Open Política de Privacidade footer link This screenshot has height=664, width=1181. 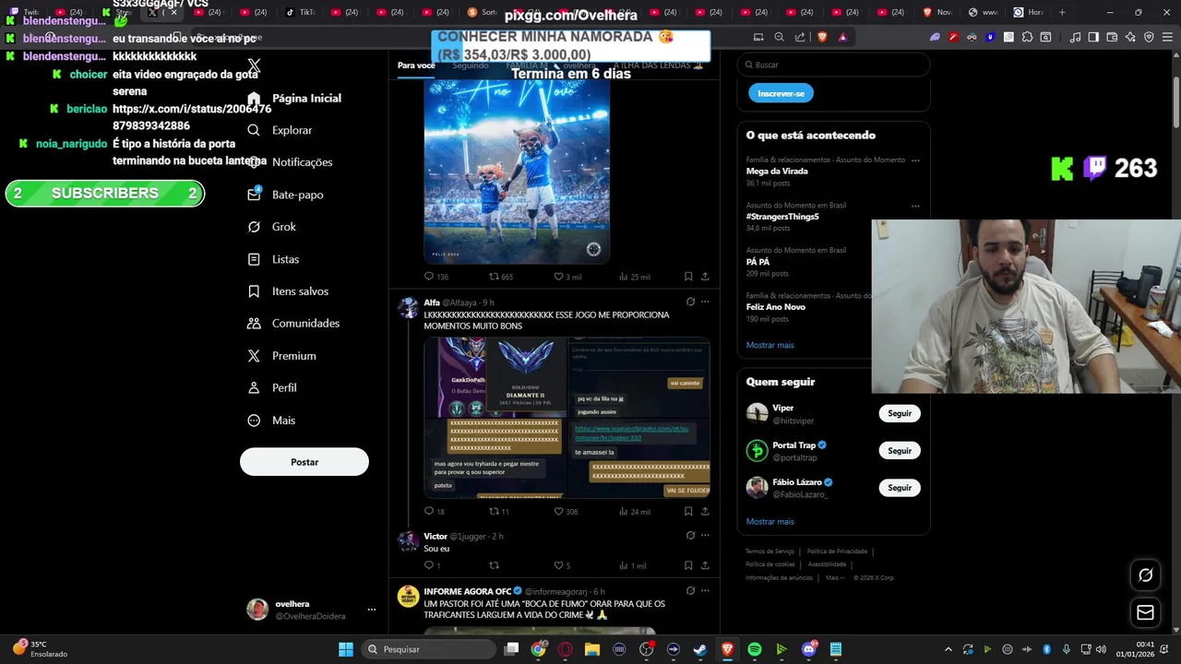[837, 551]
